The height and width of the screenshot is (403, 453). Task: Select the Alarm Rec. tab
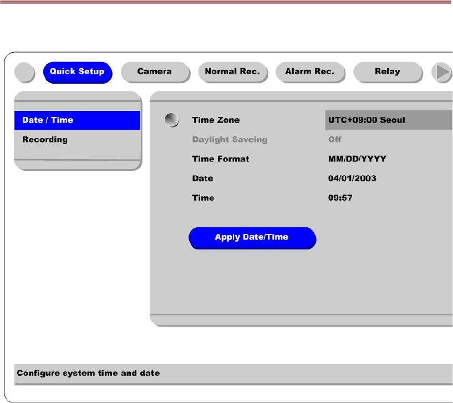coord(310,72)
